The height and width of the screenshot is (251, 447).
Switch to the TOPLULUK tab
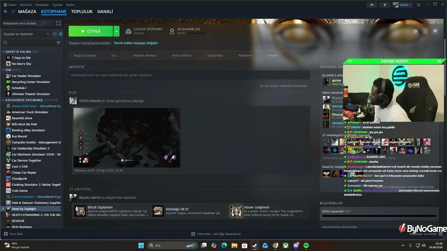82,12
